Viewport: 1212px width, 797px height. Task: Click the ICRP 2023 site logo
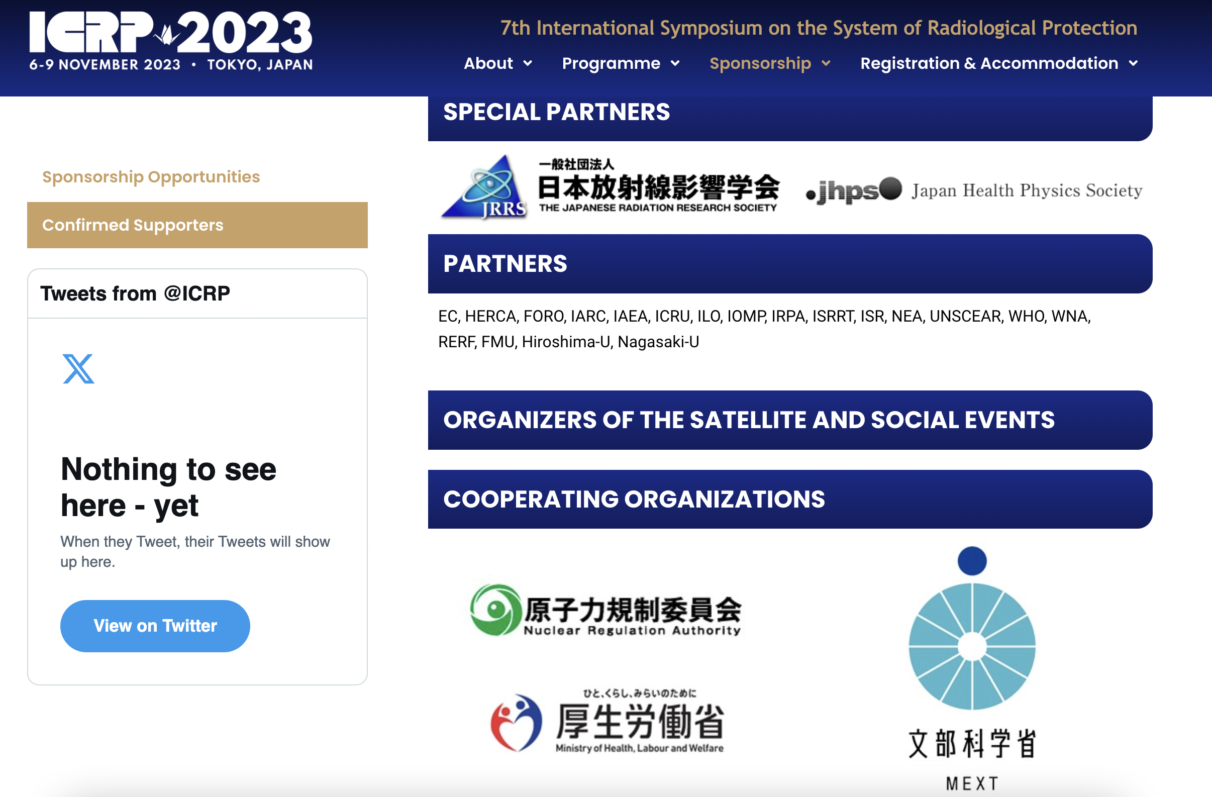[x=171, y=41]
